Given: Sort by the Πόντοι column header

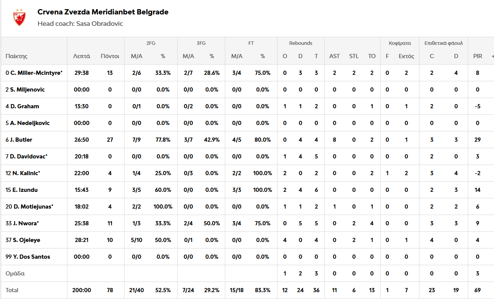Looking at the screenshot, I should 110,56.
